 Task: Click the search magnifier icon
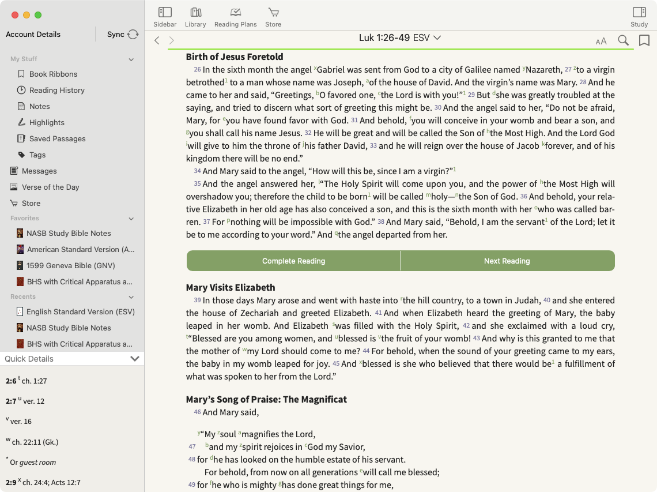pos(623,40)
